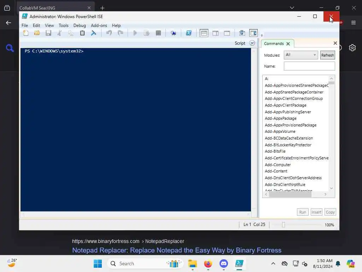This screenshot has width=362, height=272.
Task: Click the Clear Console Pane icon
Action: click(93, 33)
